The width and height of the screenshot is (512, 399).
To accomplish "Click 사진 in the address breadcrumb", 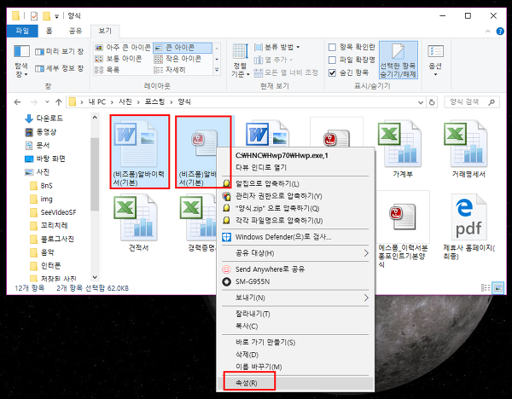I will tap(125, 101).
